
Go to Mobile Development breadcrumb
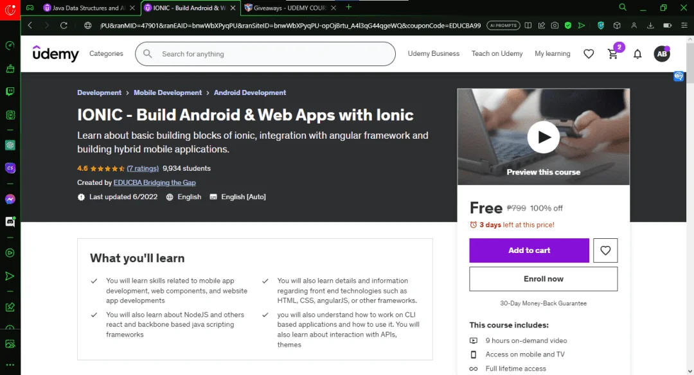168,92
